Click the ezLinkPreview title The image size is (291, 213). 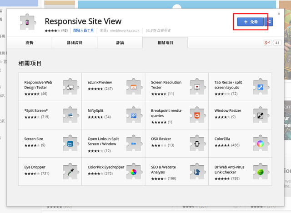(x=100, y=82)
